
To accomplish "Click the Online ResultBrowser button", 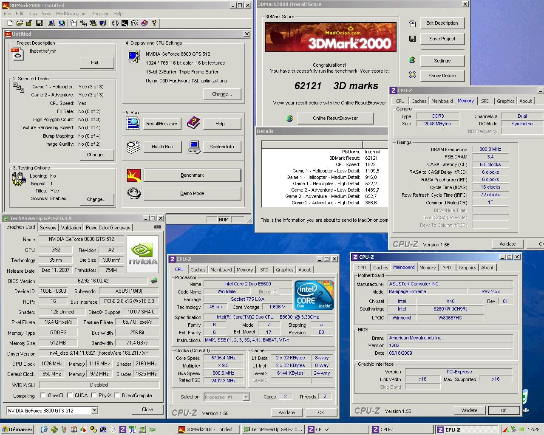I will point(335,118).
